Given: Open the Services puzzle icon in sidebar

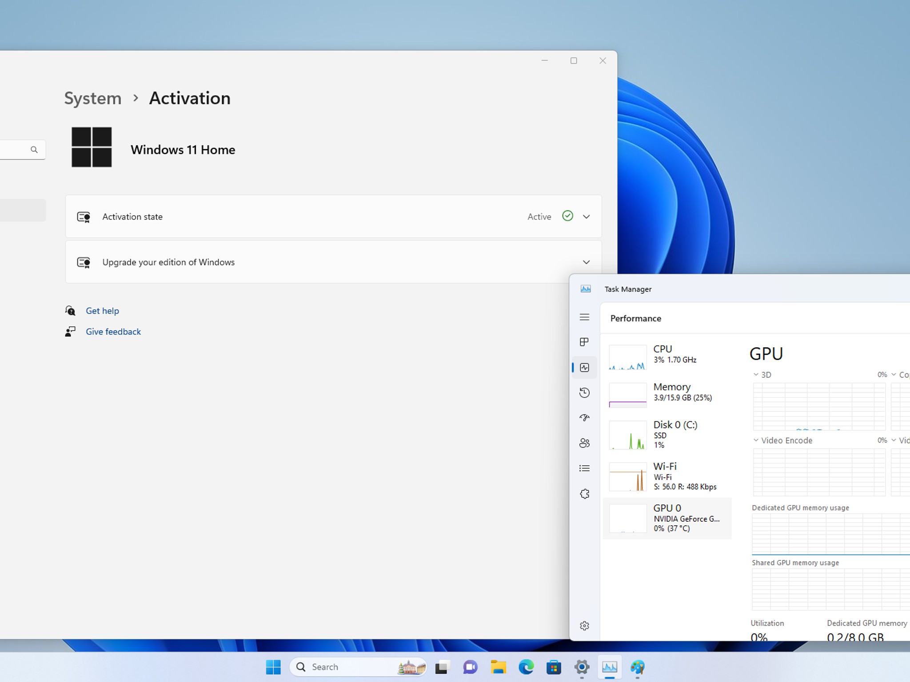Looking at the screenshot, I should pos(584,494).
